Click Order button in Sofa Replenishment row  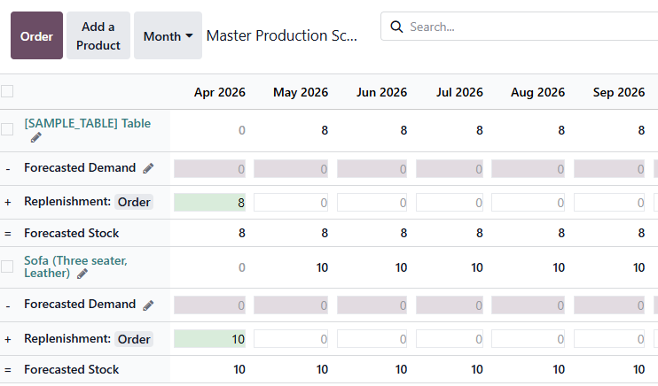point(134,339)
